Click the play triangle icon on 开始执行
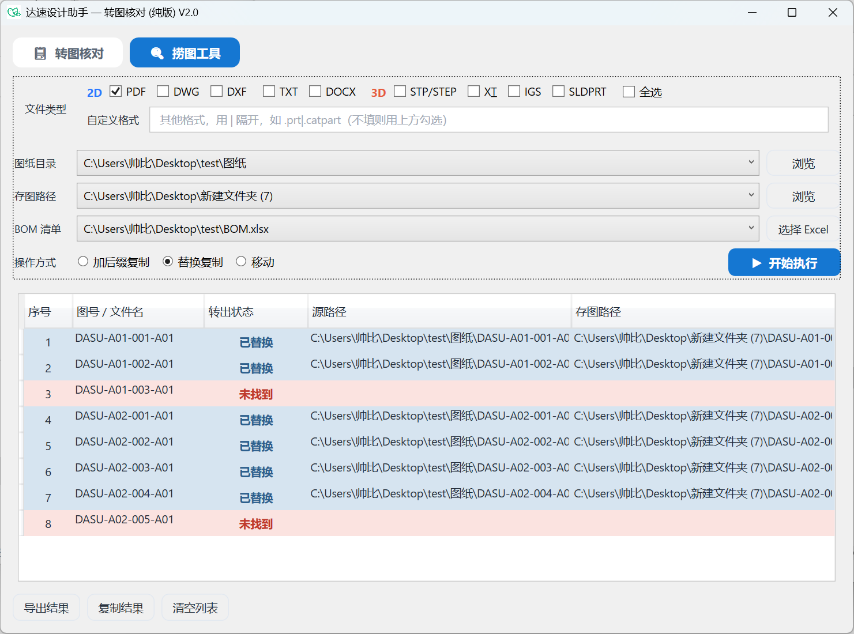Screen dimensions: 854x634 [x=757, y=263]
